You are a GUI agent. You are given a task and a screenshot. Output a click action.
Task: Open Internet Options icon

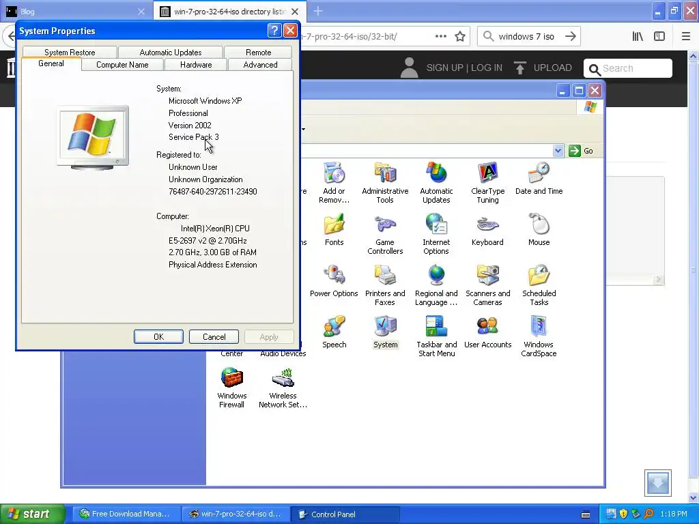click(436, 234)
